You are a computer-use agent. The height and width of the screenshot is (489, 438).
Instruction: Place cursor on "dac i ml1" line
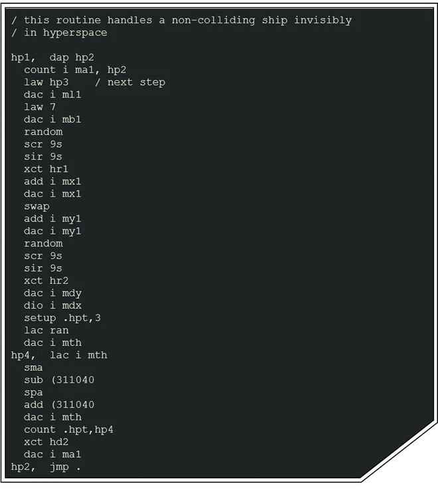click(x=52, y=94)
